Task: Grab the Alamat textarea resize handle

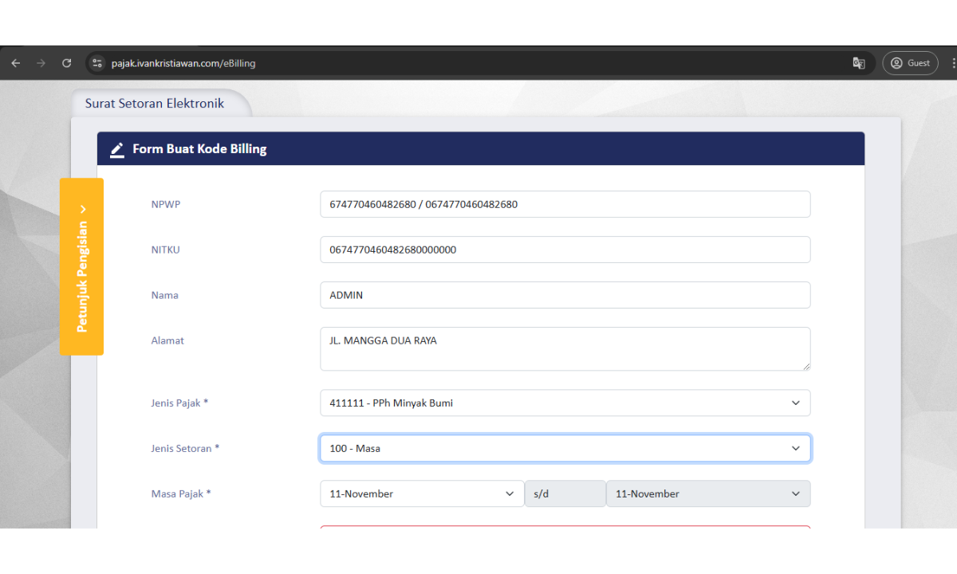Action: pos(806,367)
